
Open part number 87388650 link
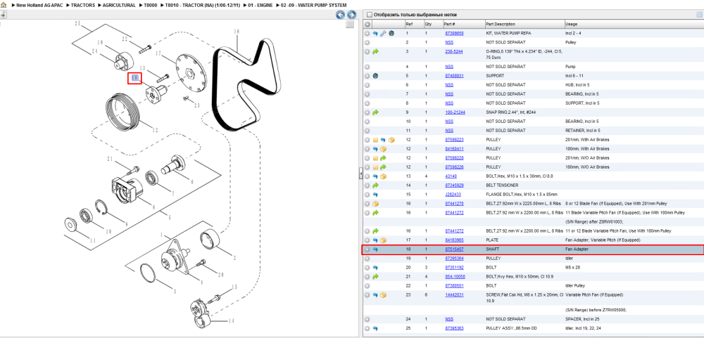pos(454,33)
